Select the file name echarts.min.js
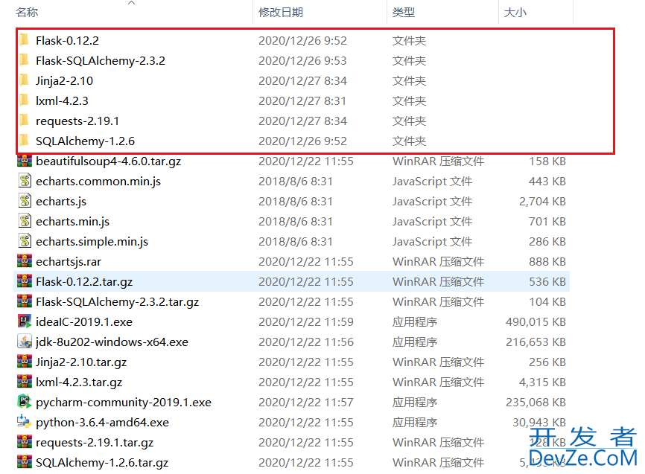 pyautogui.click(x=73, y=222)
